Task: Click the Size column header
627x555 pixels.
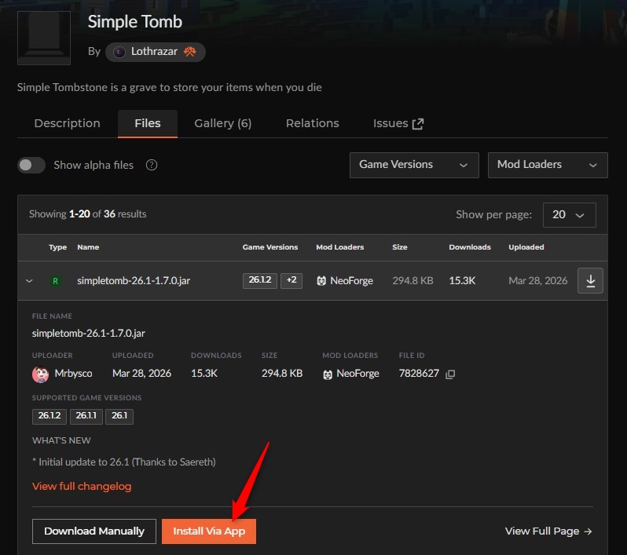Action: tap(399, 247)
